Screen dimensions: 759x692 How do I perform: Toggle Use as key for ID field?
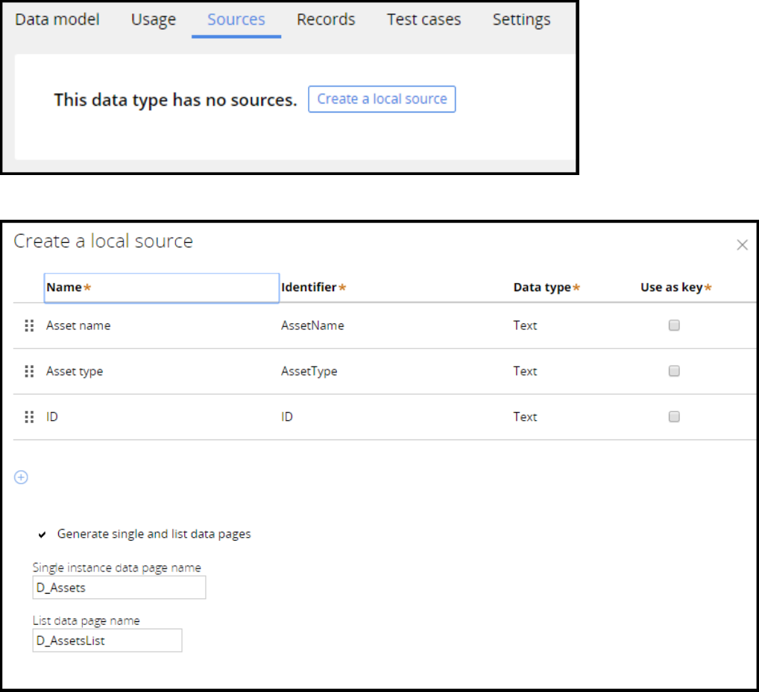click(674, 416)
